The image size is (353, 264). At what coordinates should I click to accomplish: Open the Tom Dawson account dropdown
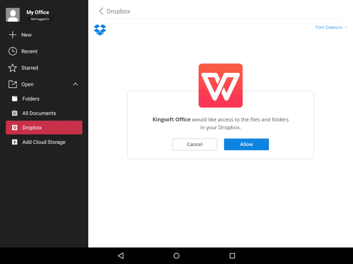331,27
